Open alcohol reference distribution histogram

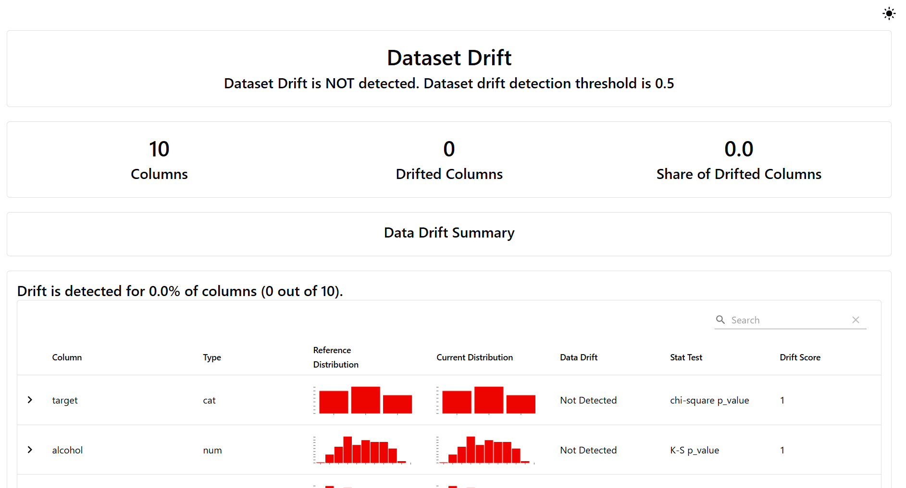pyautogui.click(x=363, y=450)
